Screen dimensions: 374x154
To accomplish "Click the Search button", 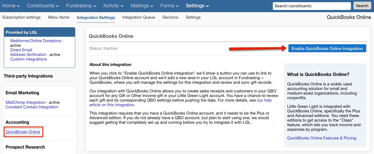I will [362, 6].
